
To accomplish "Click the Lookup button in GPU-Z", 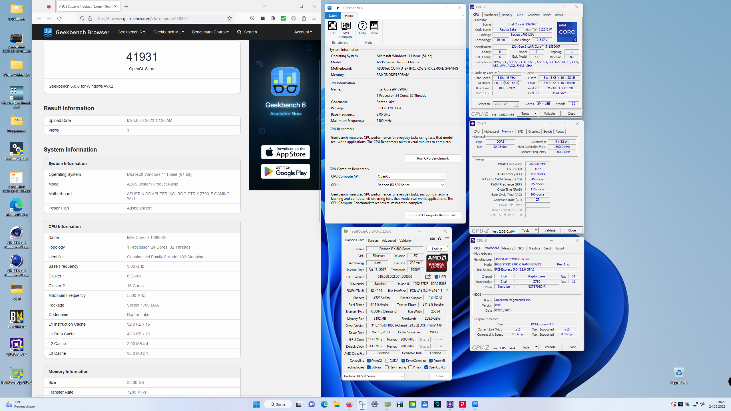I will pyautogui.click(x=437, y=249).
